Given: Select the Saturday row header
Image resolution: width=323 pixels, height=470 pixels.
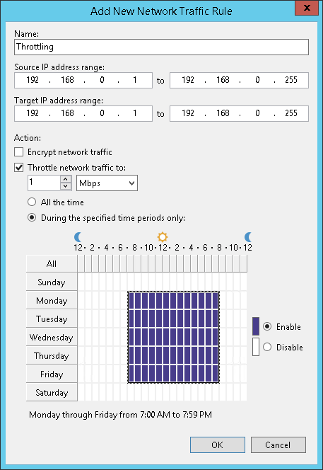Looking at the screenshot, I should point(52,392).
